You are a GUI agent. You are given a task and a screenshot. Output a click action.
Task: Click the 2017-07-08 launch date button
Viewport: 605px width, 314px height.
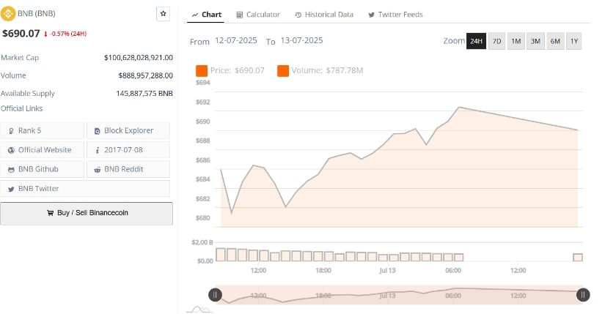pos(128,150)
